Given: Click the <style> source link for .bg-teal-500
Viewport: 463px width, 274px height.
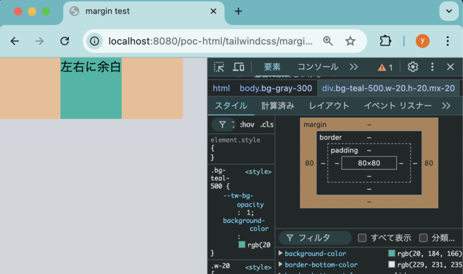Looking at the screenshot, I should pyautogui.click(x=258, y=172).
